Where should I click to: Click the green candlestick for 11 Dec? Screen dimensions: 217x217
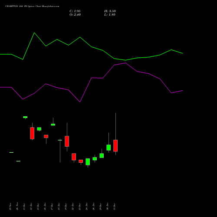(25, 117)
